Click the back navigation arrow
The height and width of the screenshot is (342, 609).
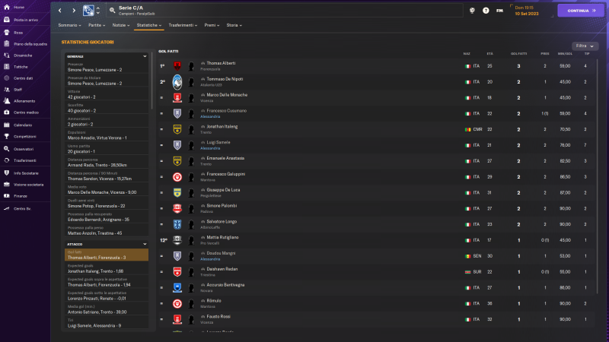60,11
